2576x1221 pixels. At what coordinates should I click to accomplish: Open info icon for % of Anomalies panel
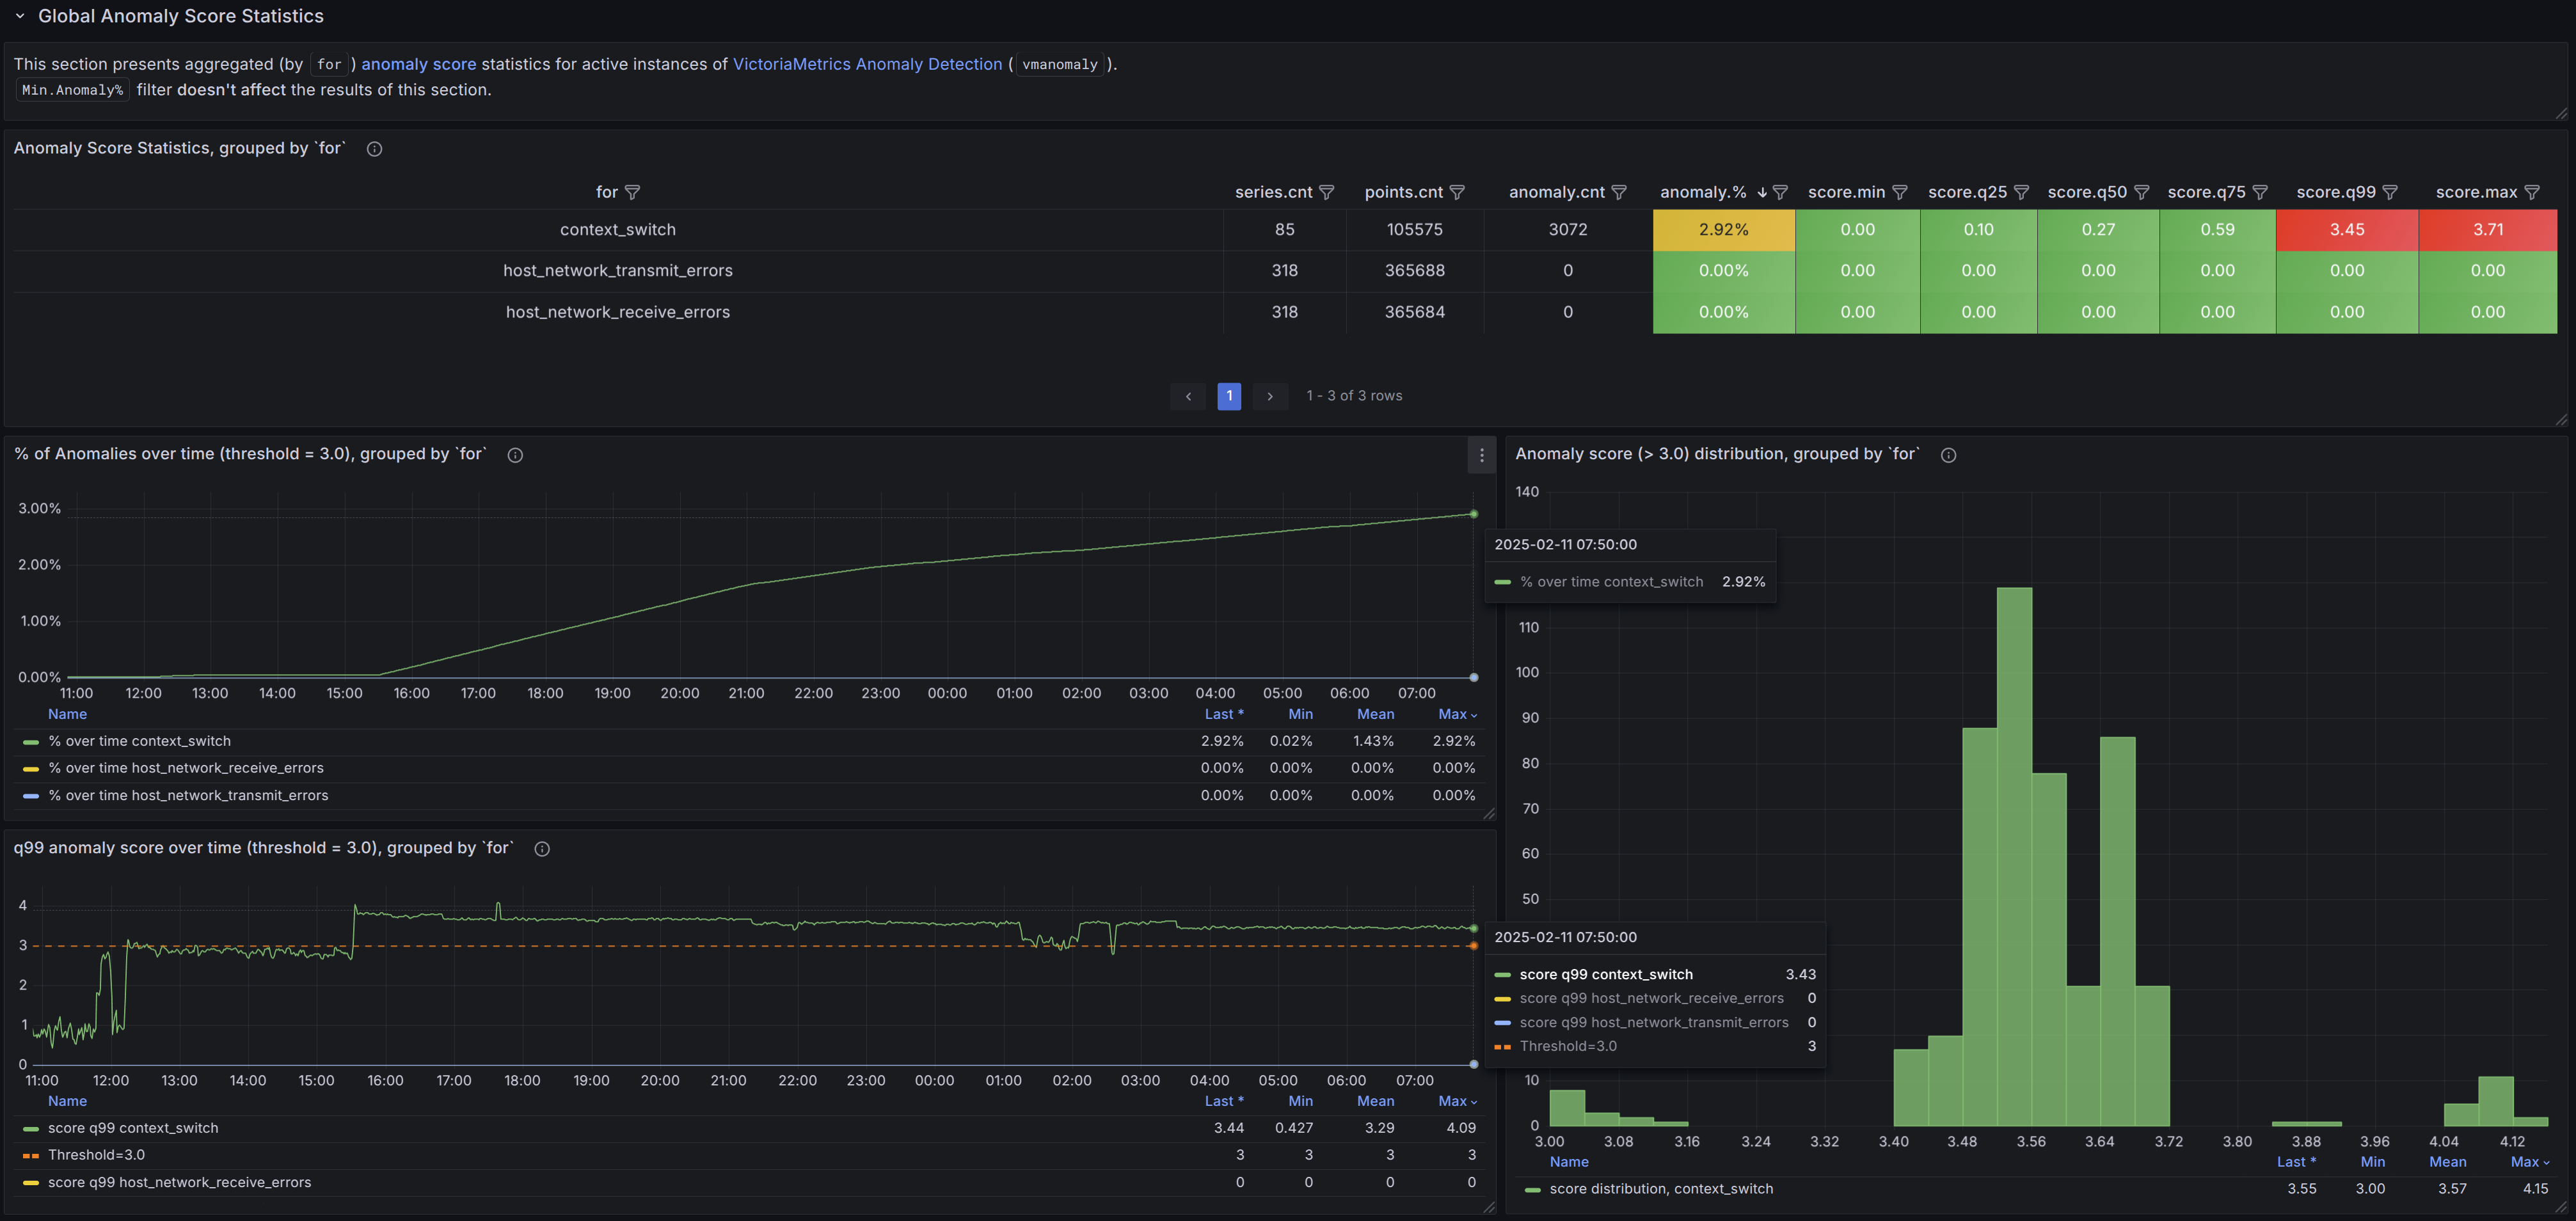[x=515, y=455]
